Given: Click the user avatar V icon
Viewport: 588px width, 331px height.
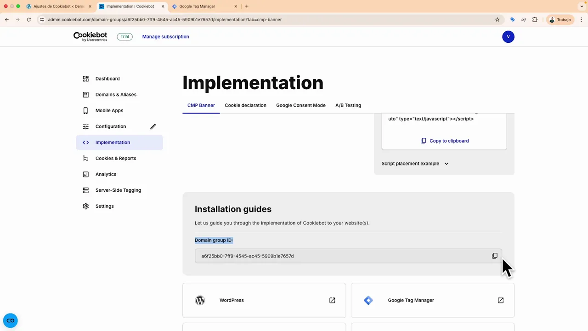Looking at the screenshot, I should 508,37.
